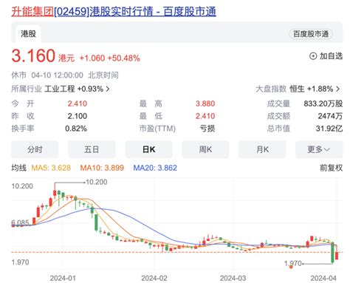The height and width of the screenshot is (283, 350).
Task: Select the 周K chart tab
Action: (205, 149)
